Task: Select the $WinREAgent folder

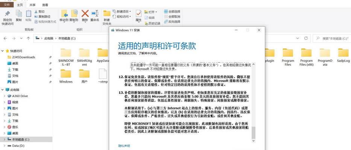Action: [x=84, y=57]
